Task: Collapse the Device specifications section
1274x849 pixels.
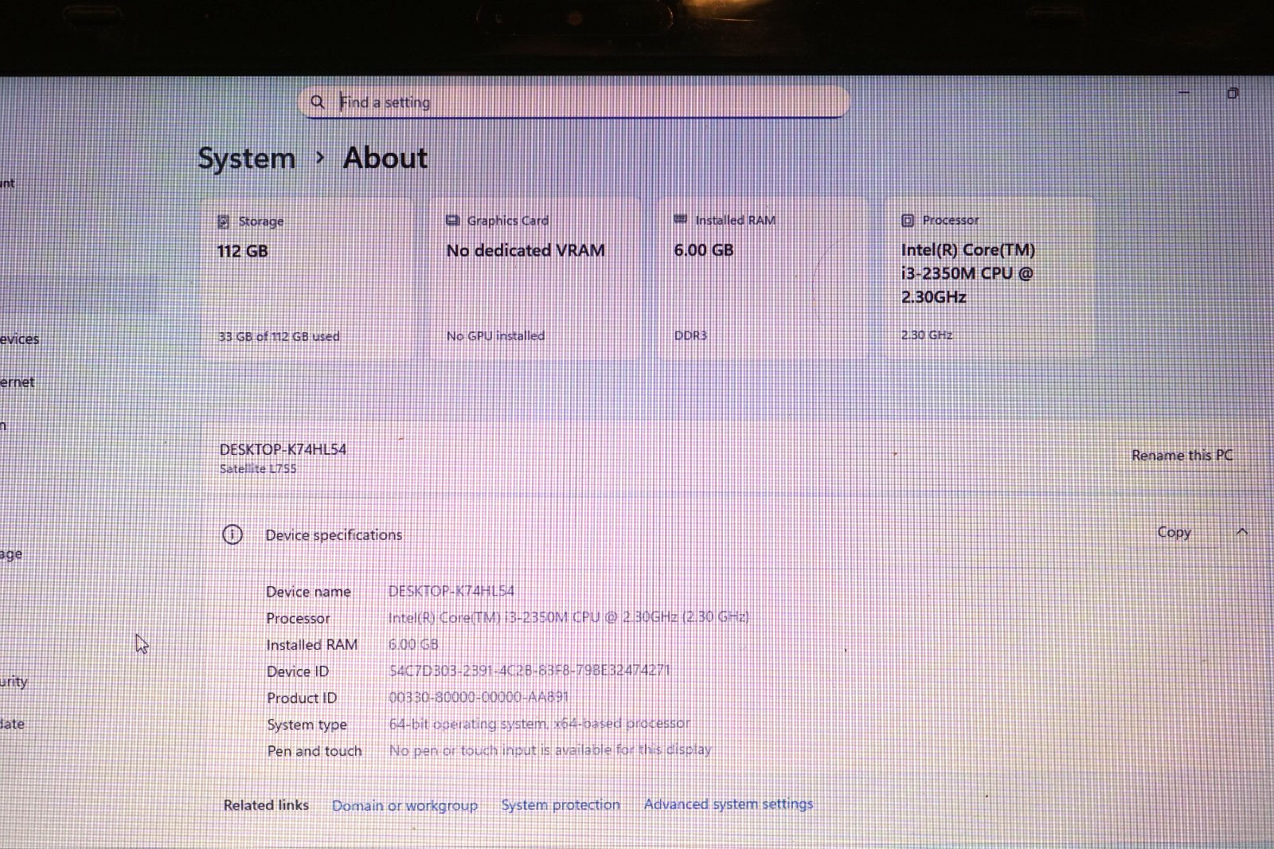Action: coord(1242,532)
